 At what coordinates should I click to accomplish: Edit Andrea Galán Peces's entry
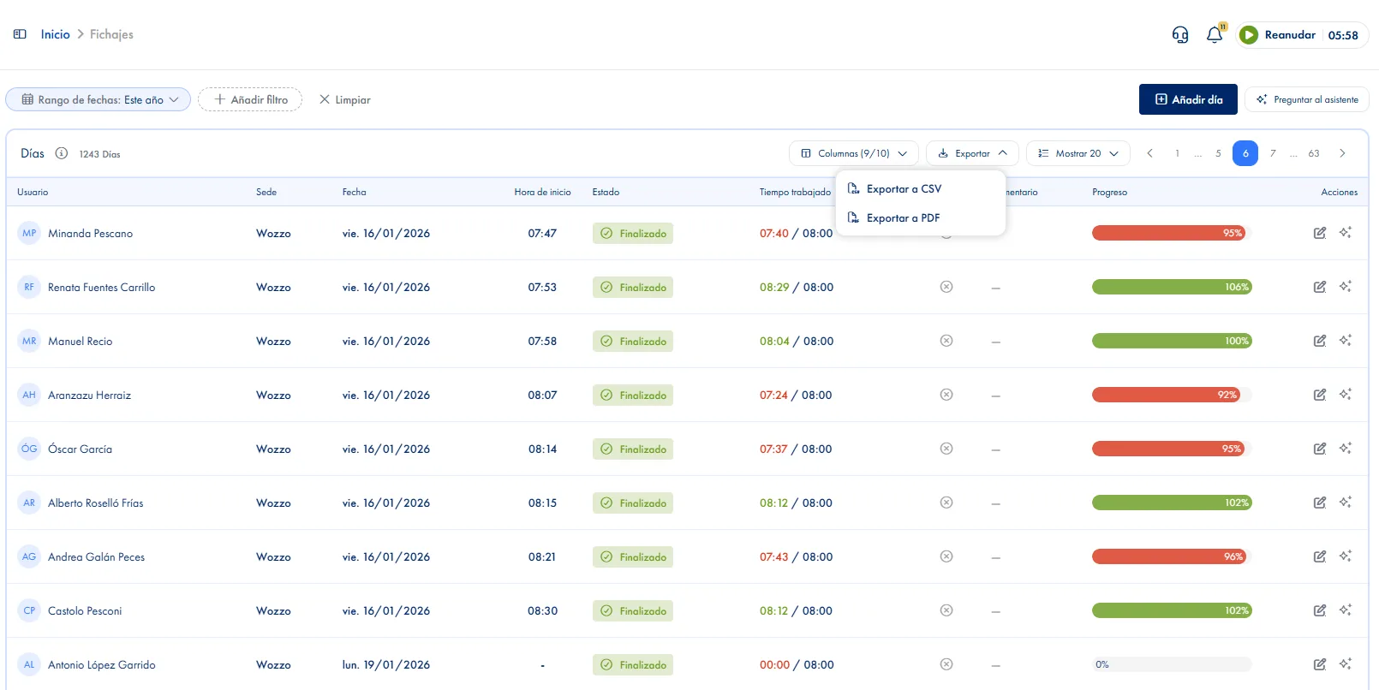point(1320,556)
